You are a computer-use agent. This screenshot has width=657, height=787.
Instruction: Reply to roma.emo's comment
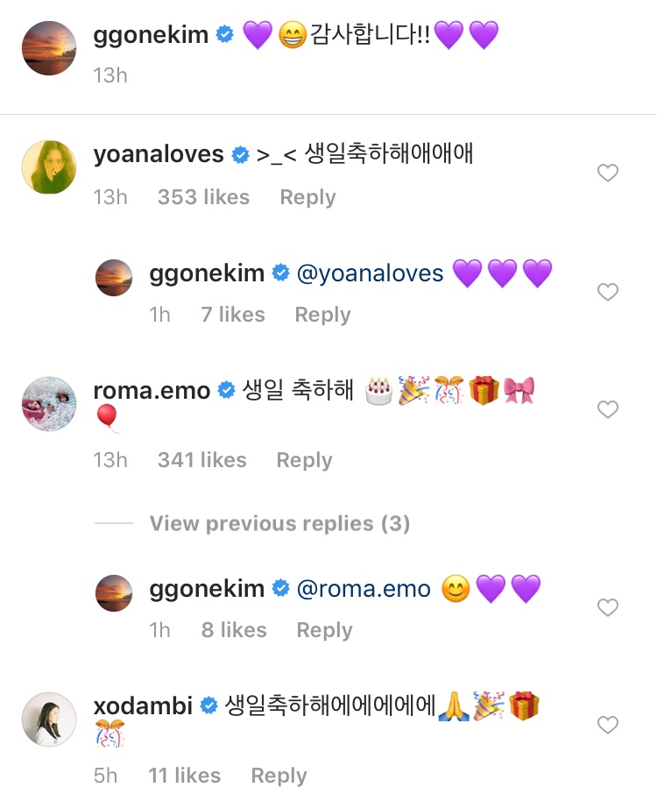click(x=304, y=460)
